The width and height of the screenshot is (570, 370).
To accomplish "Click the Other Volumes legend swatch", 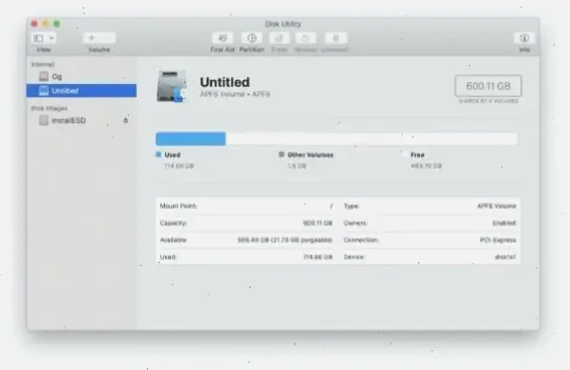I will (281, 154).
